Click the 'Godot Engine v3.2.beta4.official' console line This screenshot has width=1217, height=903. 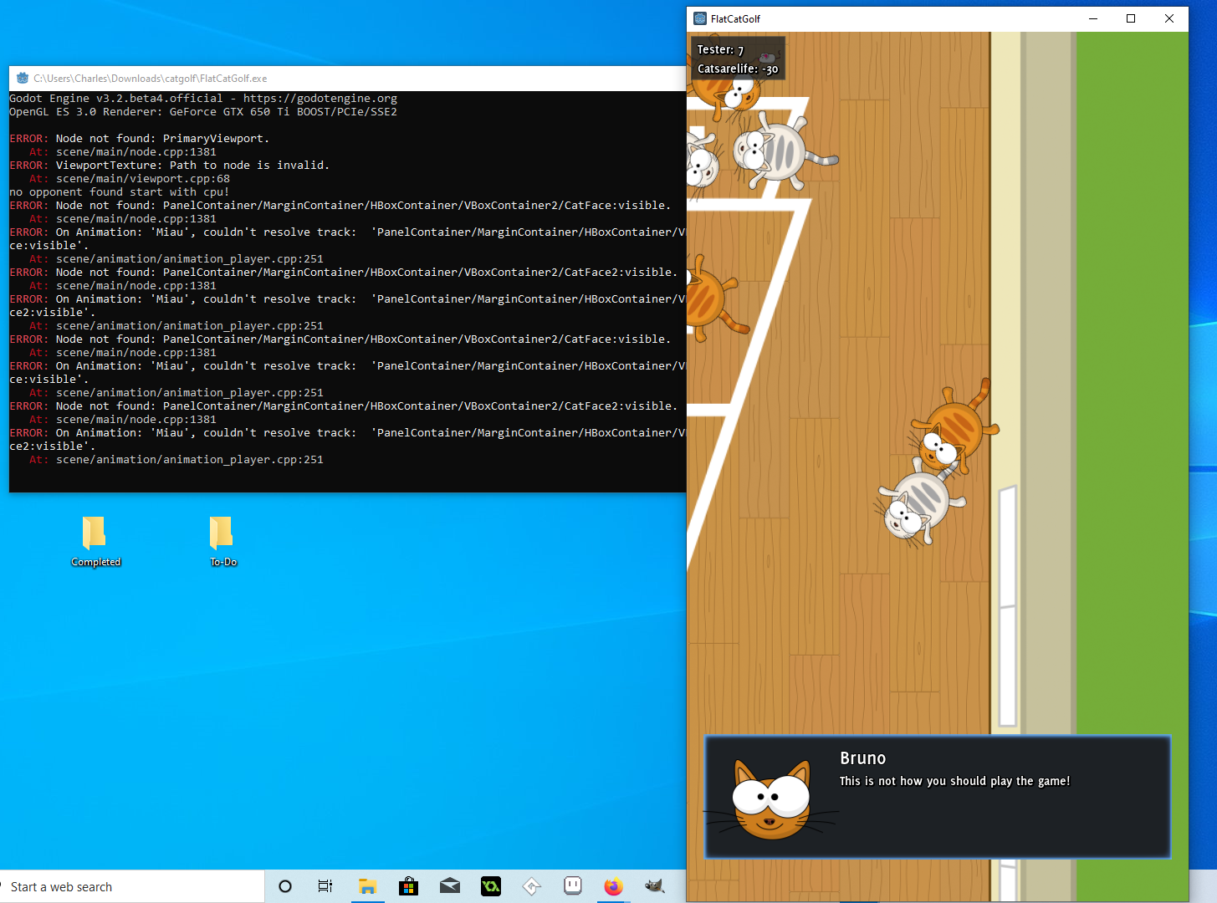(203, 99)
